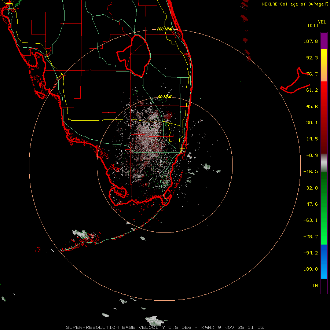This screenshot has width=330, height=330.
Task: Click the -109.8 velocity scale value
Action: pos(309,269)
